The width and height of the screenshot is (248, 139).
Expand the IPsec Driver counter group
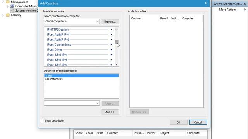112,49
